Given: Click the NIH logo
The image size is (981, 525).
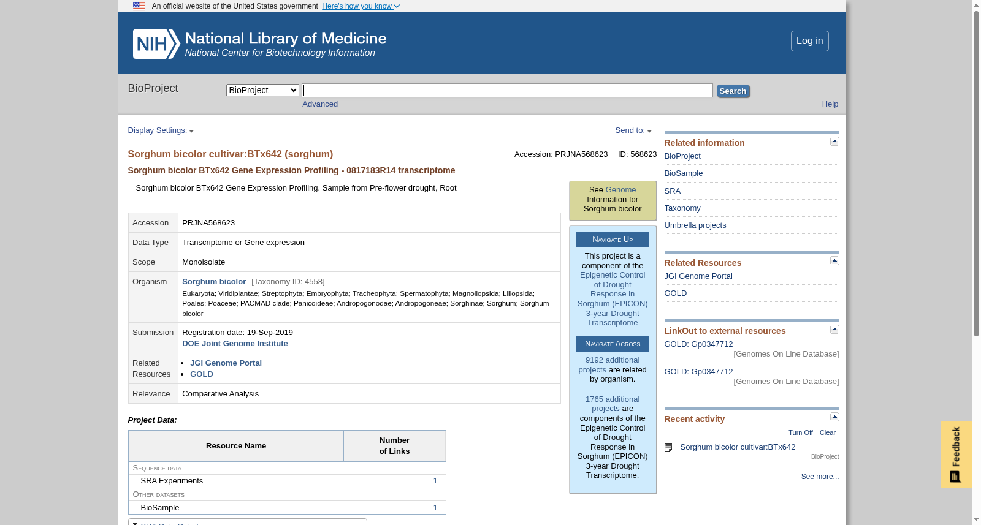Looking at the screenshot, I should pos(156,44).
